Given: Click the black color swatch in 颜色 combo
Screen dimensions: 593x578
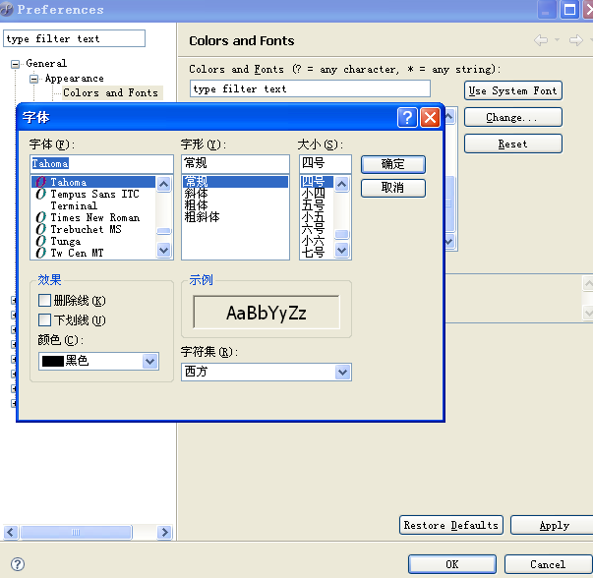Looking at the screenshot, I should click(x=52, y=362).
